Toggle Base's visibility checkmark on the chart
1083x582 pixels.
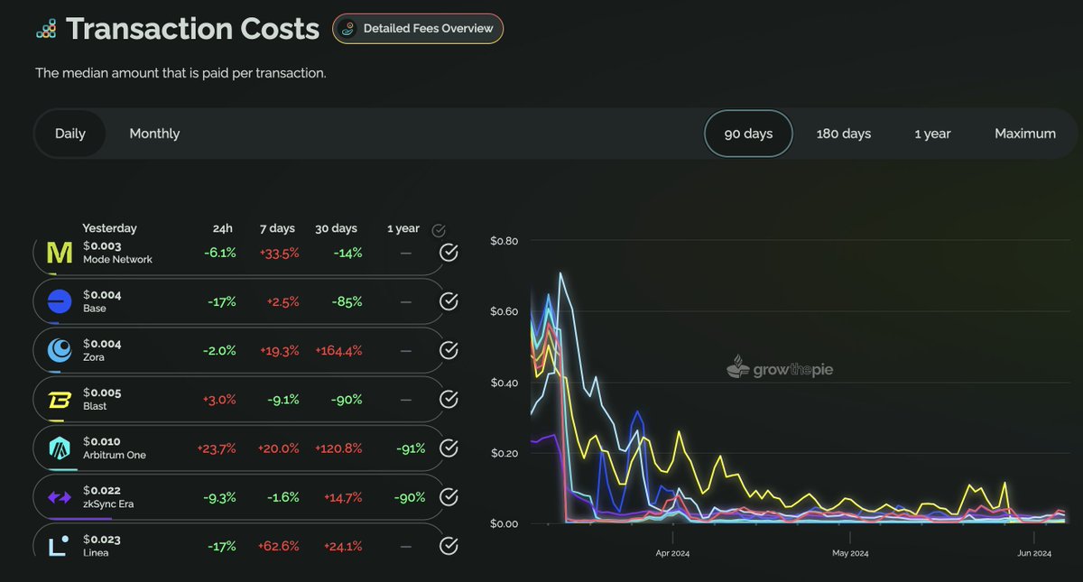click(449, 300)
